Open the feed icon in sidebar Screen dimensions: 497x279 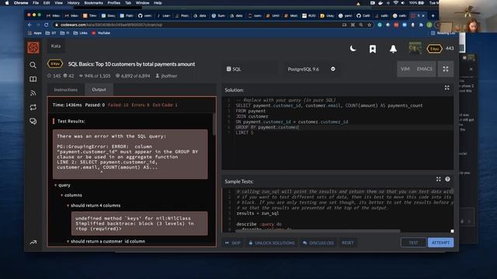click(33, 93)
